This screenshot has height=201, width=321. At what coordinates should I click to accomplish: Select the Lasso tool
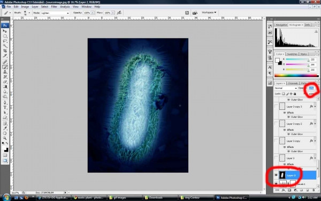(5, 41)
